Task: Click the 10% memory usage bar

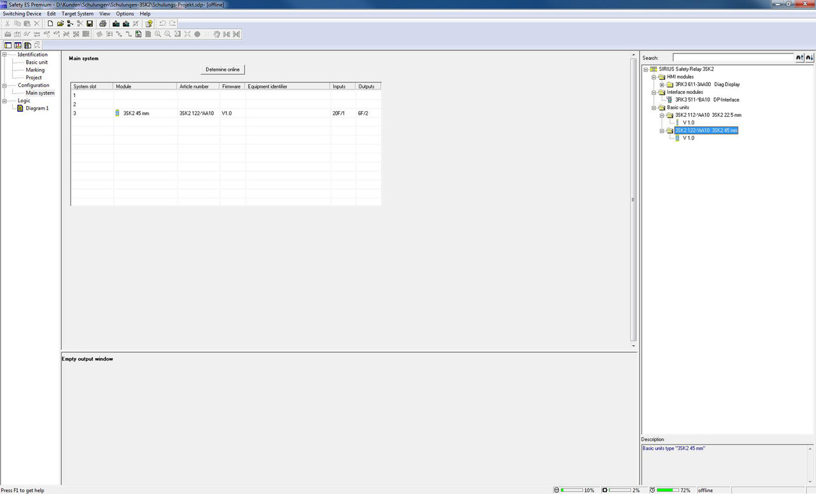Action: [x=571, y=490]
